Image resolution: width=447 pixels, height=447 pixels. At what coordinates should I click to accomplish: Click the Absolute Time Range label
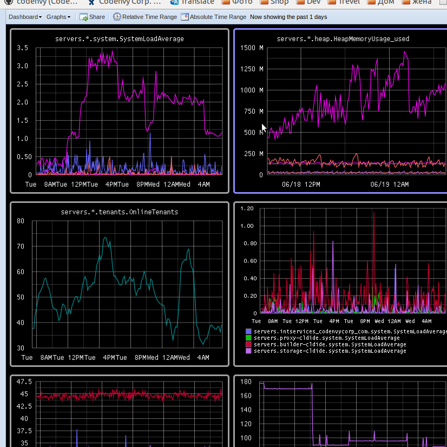click(218, 17)
